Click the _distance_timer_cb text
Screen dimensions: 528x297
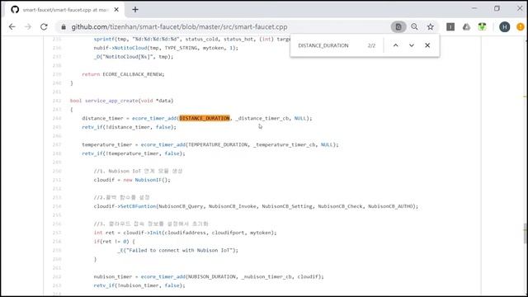[262, 118]
